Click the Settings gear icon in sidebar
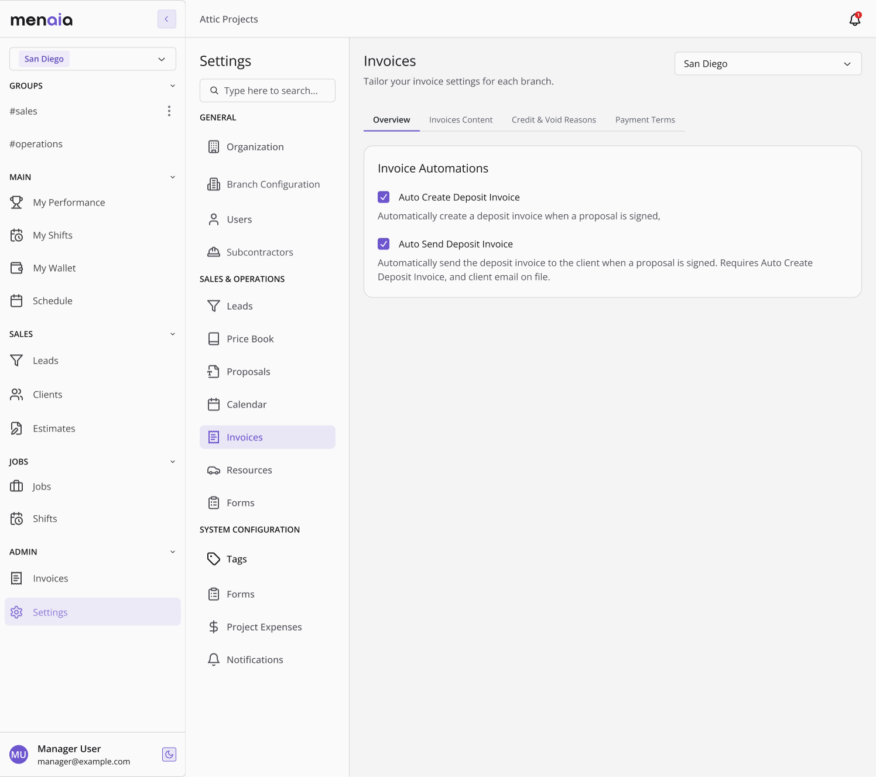Viewport: 876px width, 777px height. [x=16, y=612]
